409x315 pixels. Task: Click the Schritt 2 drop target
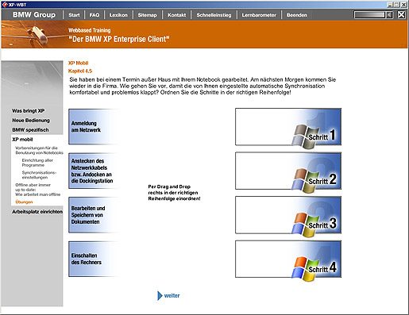[288, 171]
